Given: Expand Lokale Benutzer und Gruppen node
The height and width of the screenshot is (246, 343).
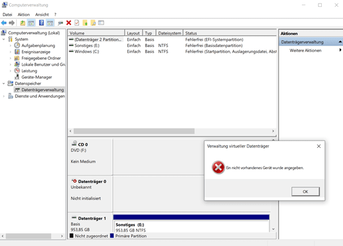Looking at the screenshot, I should (x=10, y=64).
